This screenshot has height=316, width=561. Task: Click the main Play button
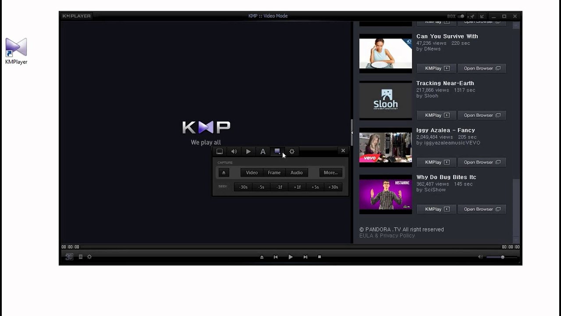coord(290,257)
